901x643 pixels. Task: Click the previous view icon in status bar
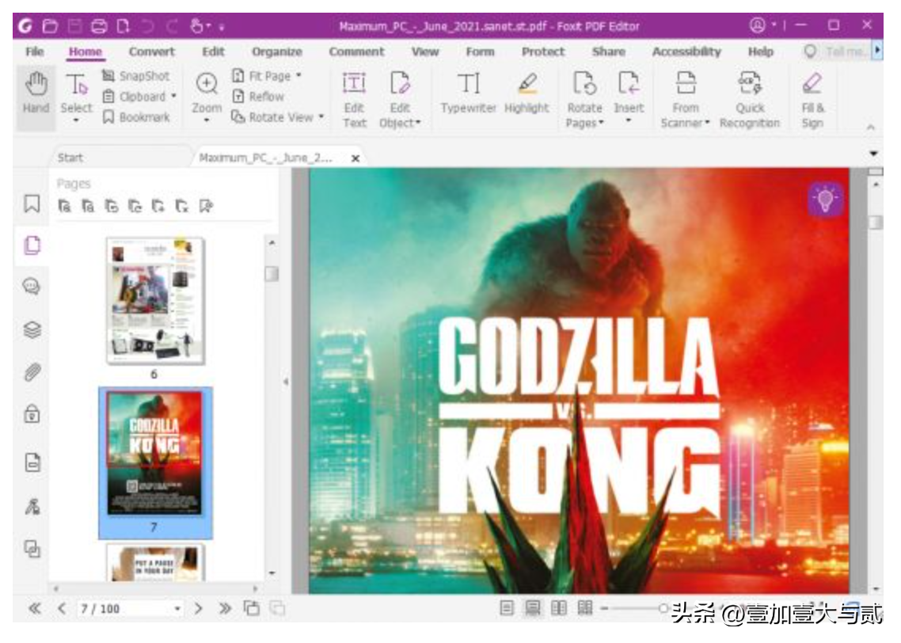pos(251,608)
